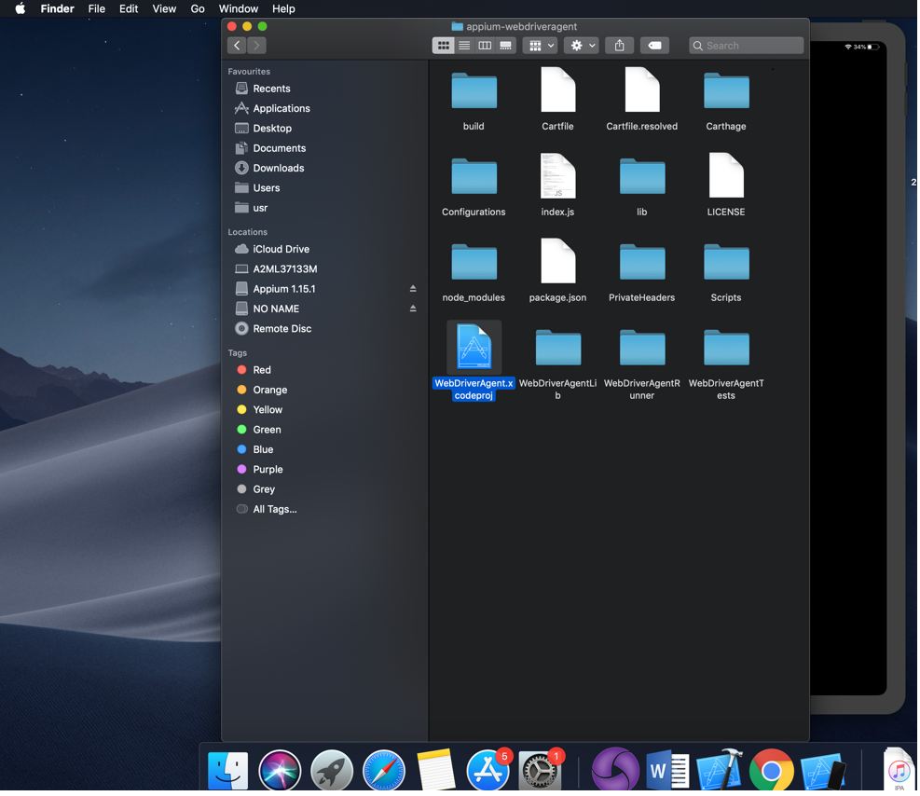Open the Go menu

coord(198,8)
